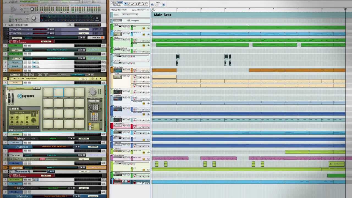Image resolution: width=352 pixels, height=198 pixels.
Task: Toggle the global M button beside Manual Rec
Action: tap(123, 10)
